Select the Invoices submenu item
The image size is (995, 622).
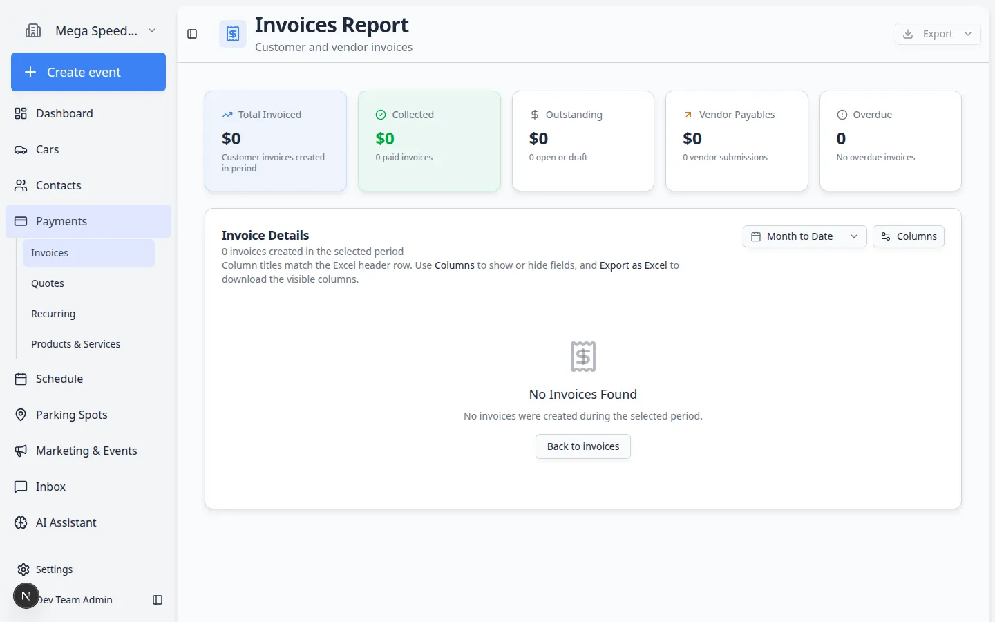coord(88,253)
